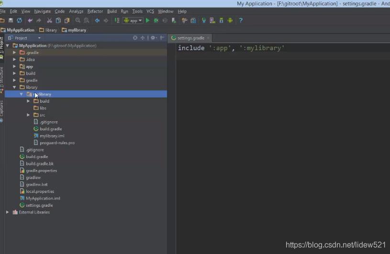Screen dimensions: 390x254
Task: Open the Build menu
Action: coord(112,11)
